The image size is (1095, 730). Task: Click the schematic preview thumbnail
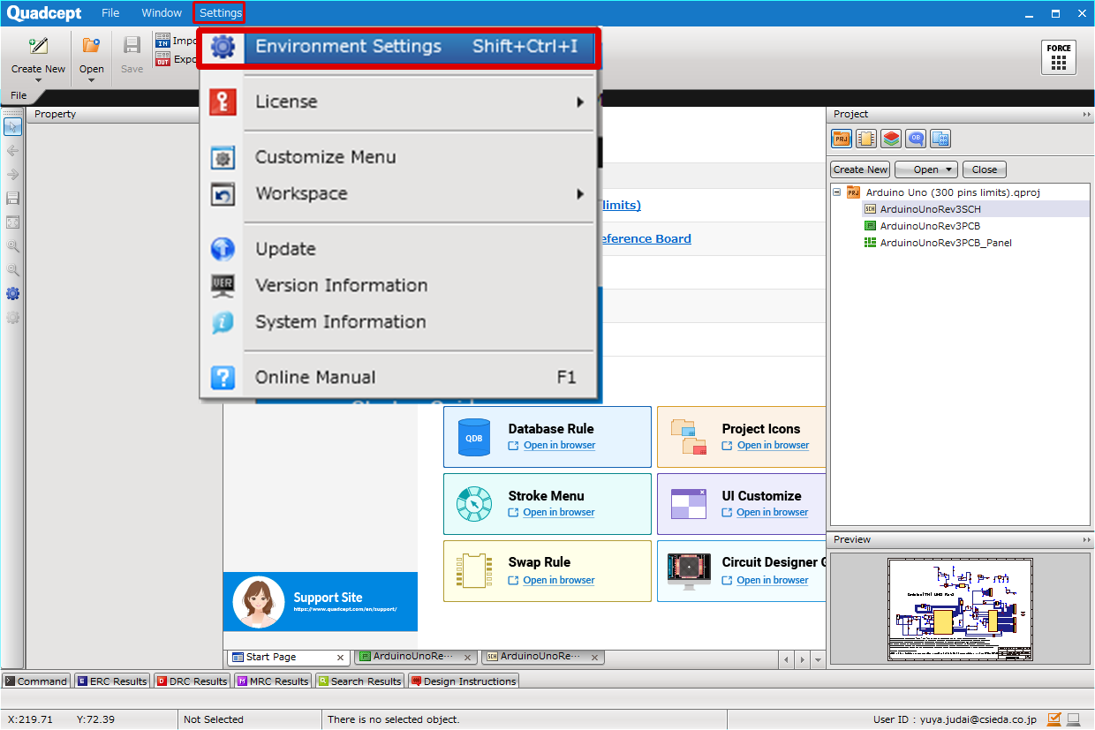pos(959,610)
